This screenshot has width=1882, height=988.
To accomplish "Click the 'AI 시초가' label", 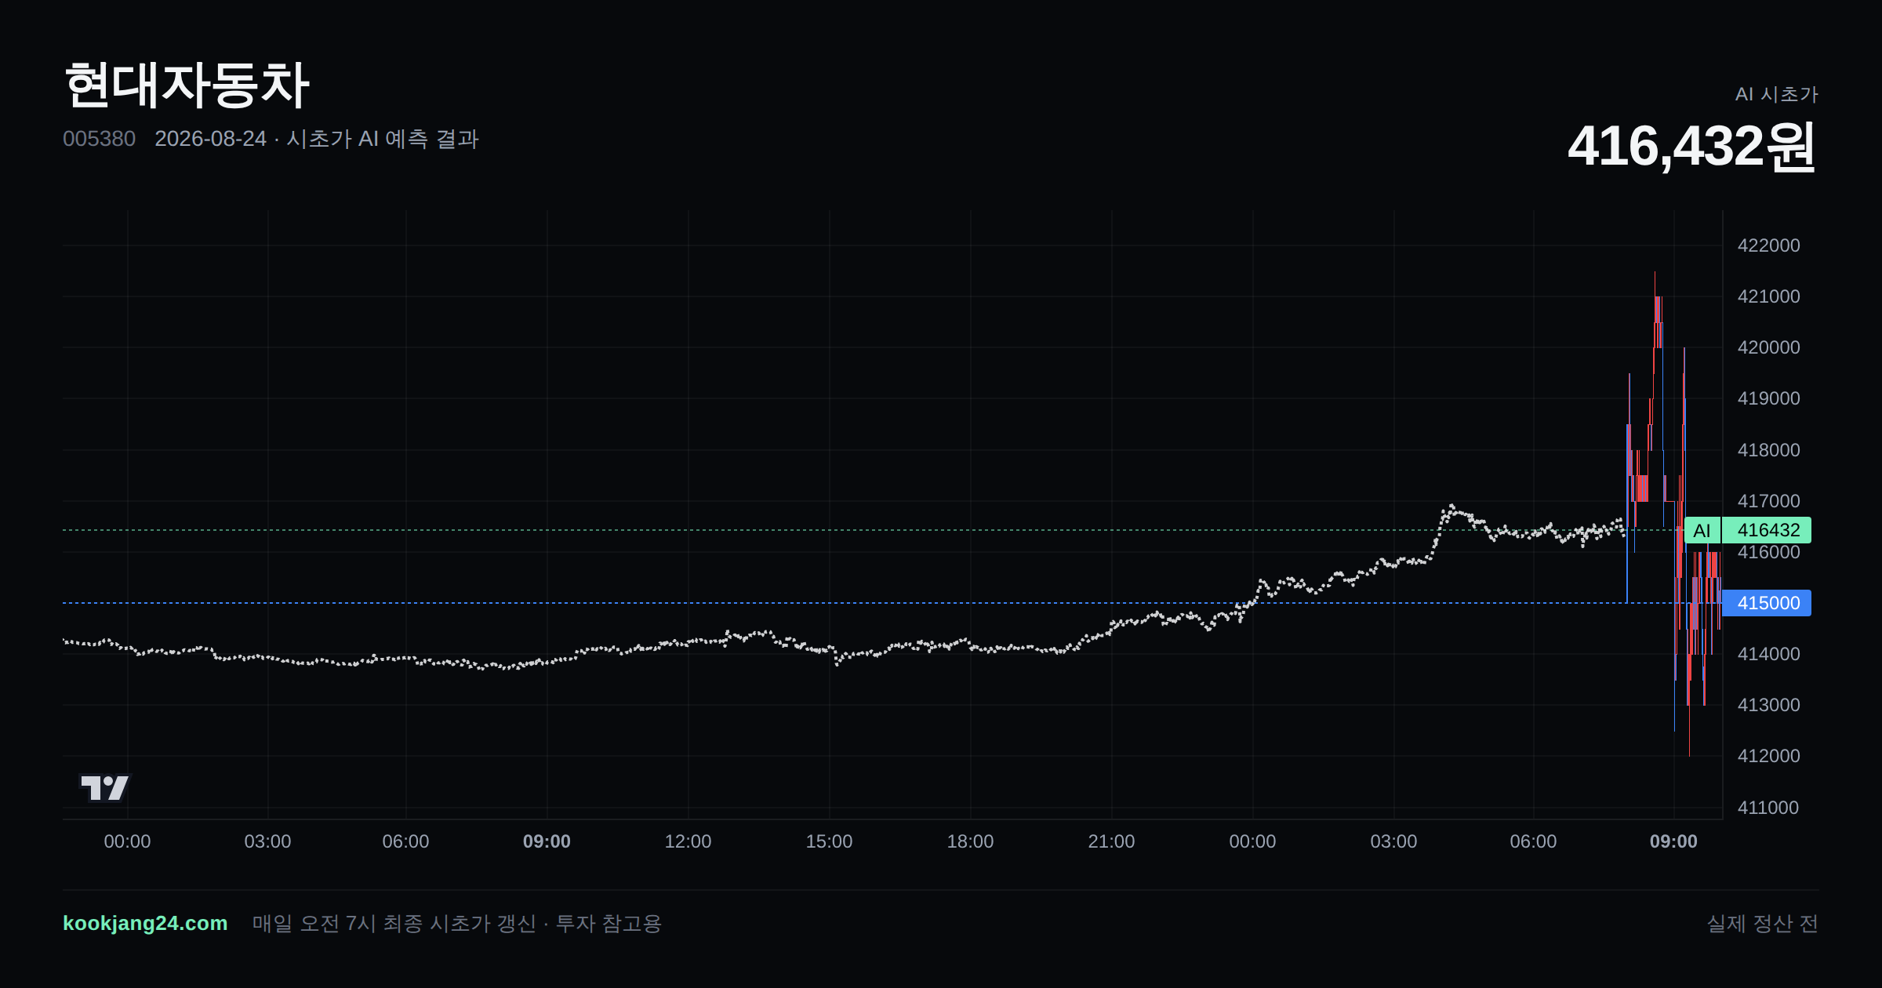I will [x=1776, y=94].
